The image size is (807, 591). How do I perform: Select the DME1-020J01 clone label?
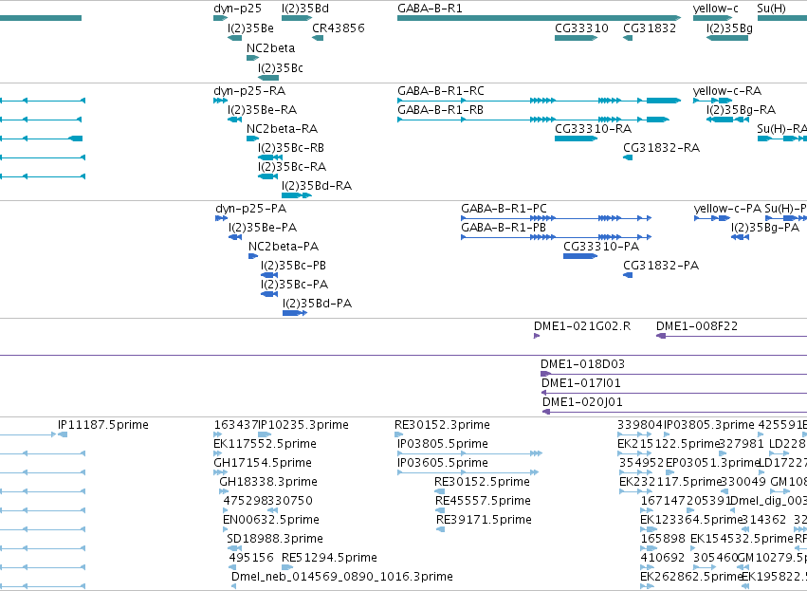[x=582, y=402]
